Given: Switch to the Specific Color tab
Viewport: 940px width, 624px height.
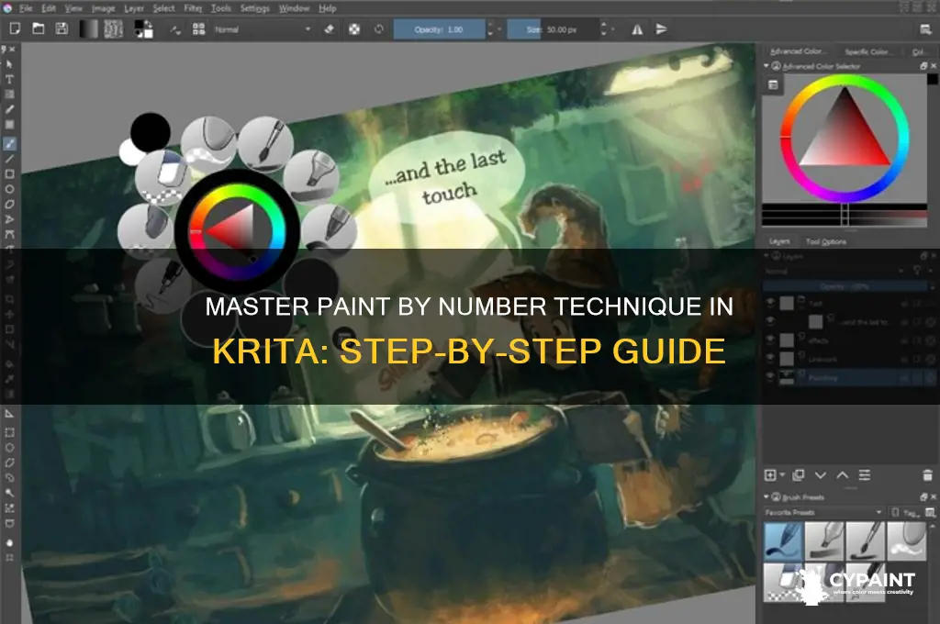Looking at the screenshot, I should point(867,51).
